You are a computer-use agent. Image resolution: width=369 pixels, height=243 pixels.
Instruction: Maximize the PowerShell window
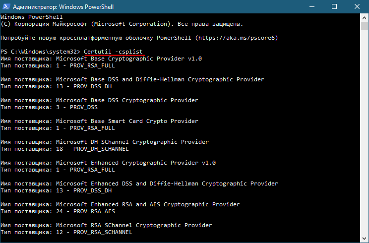[x=334, y=6]
